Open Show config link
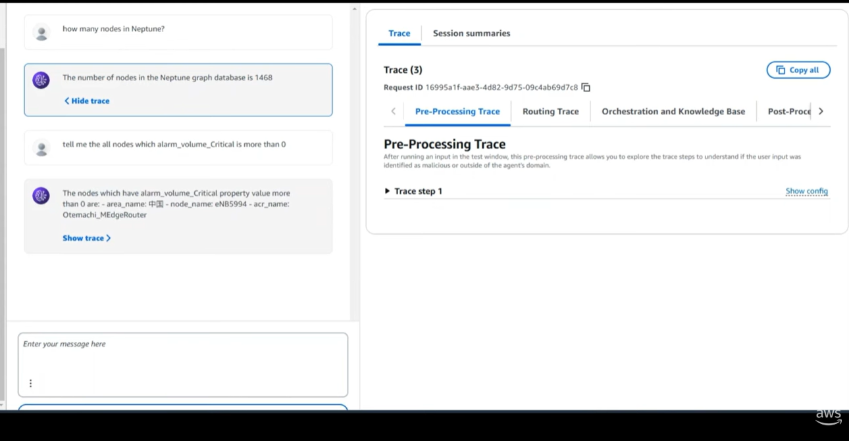Image resolution: width=849 pixels, height=441 pixels. 806,191
